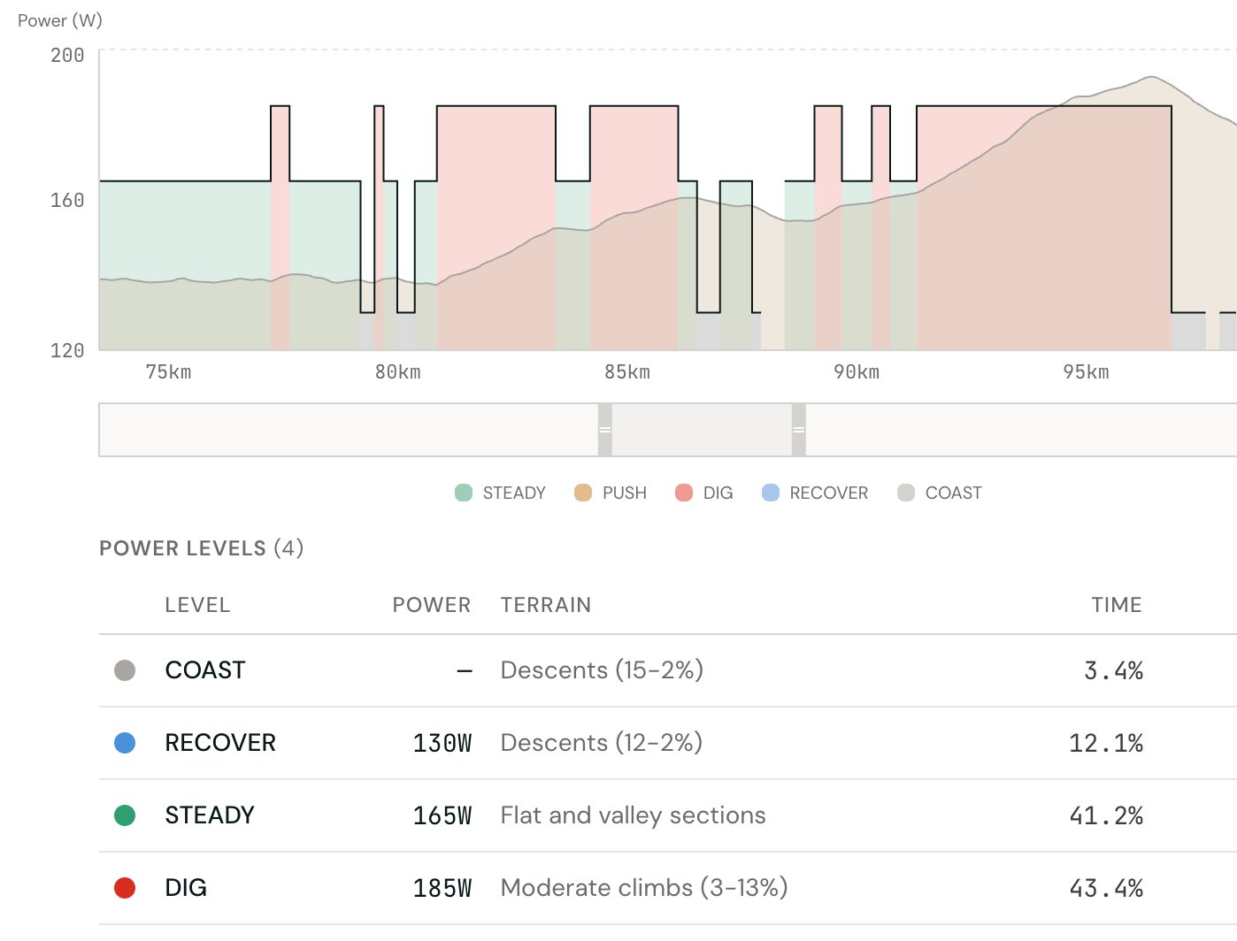Select the COAST level row name
This screenshot has height=941, width=1237.
tap(205, 670)
